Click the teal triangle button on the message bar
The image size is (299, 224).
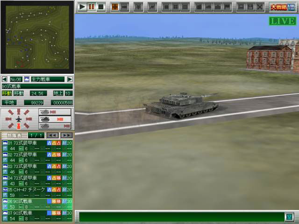pos(289,217)
